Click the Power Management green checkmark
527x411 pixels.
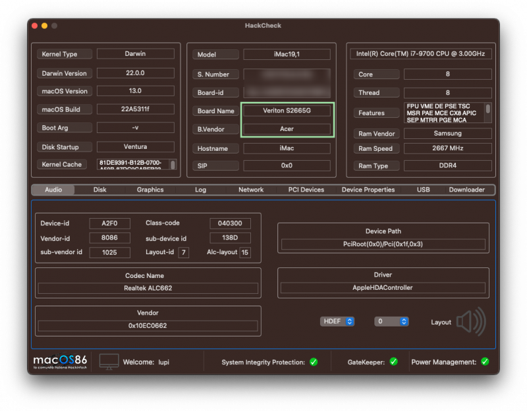coord(485,362)
